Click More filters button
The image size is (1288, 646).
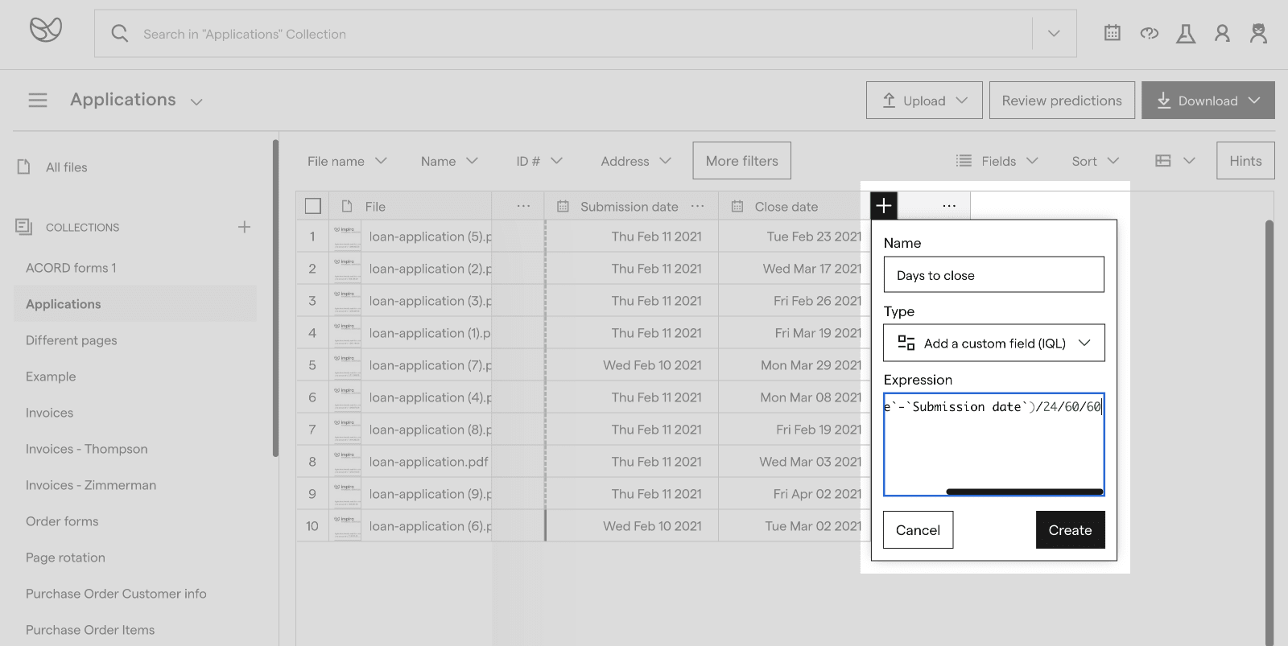(742, 161)
